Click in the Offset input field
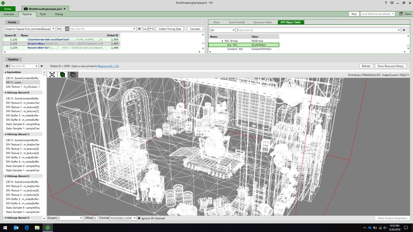The height and width of the screenshot is (232, 413). [x=95, y=218]
